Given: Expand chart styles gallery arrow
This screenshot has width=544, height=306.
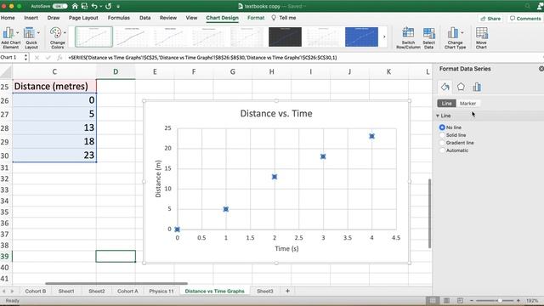Looking at the screenshot, I should pos(384,37).
